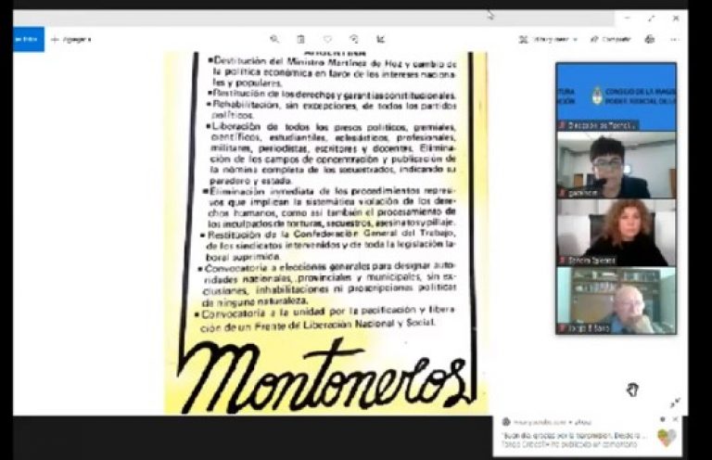The width and height of the screenshot is (712, 460).
Task: Expand the 'Editar y crear' dropdown
Action: (548, 40)
